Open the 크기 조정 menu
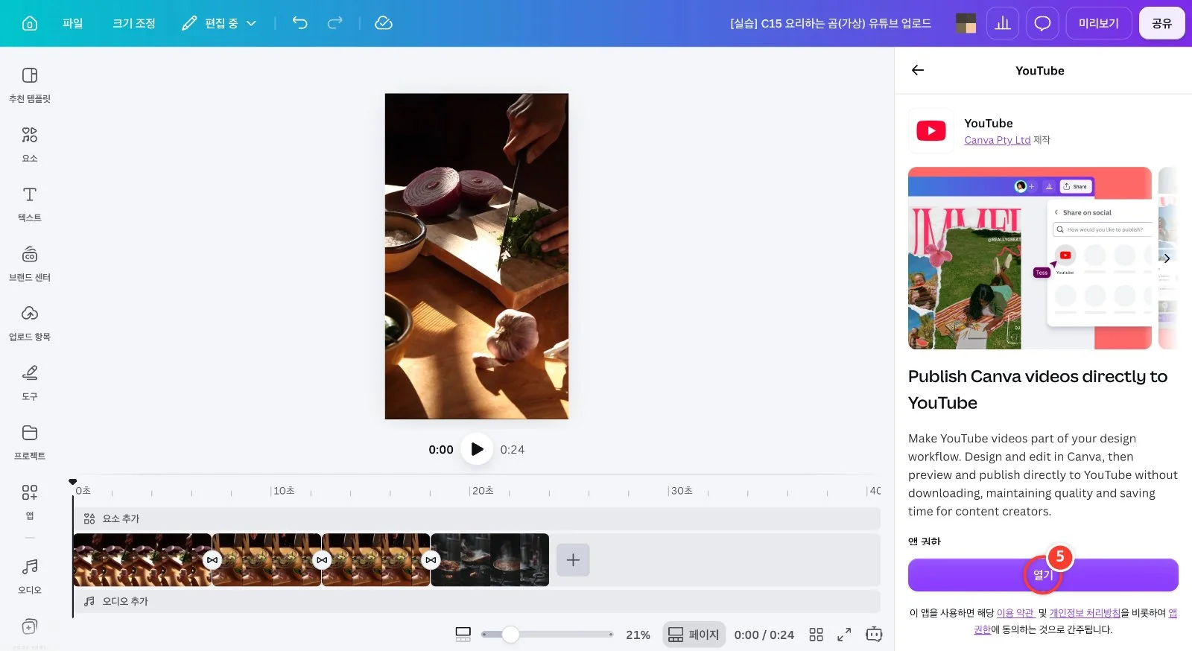1192x651 pixels. (134, 23)
